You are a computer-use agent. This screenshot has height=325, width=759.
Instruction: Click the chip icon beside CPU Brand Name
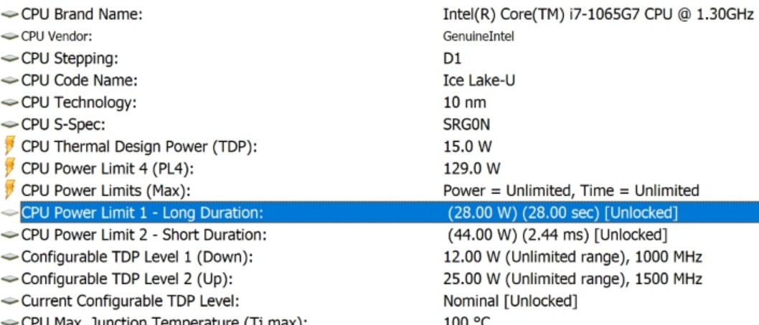click(x=9, y=15)
